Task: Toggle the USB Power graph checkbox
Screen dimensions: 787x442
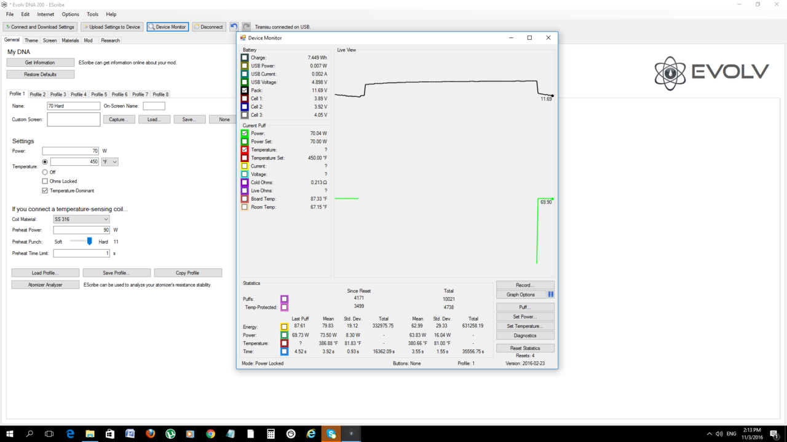Action: tap(245, 66)
